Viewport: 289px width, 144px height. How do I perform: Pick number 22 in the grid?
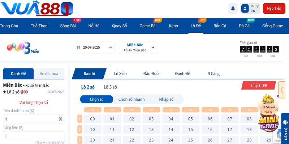(x=131, y=140)
